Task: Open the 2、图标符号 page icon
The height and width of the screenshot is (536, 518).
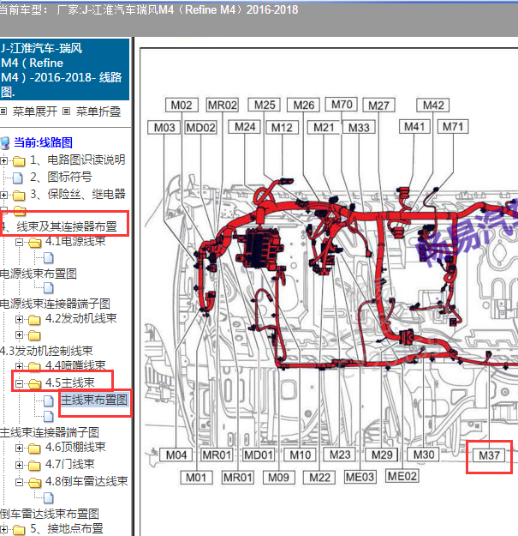Action: coord(18,178)
